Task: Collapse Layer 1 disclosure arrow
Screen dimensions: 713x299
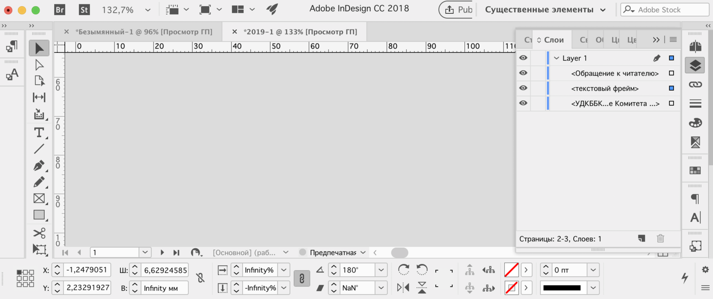Action: [x=557, y=58]
